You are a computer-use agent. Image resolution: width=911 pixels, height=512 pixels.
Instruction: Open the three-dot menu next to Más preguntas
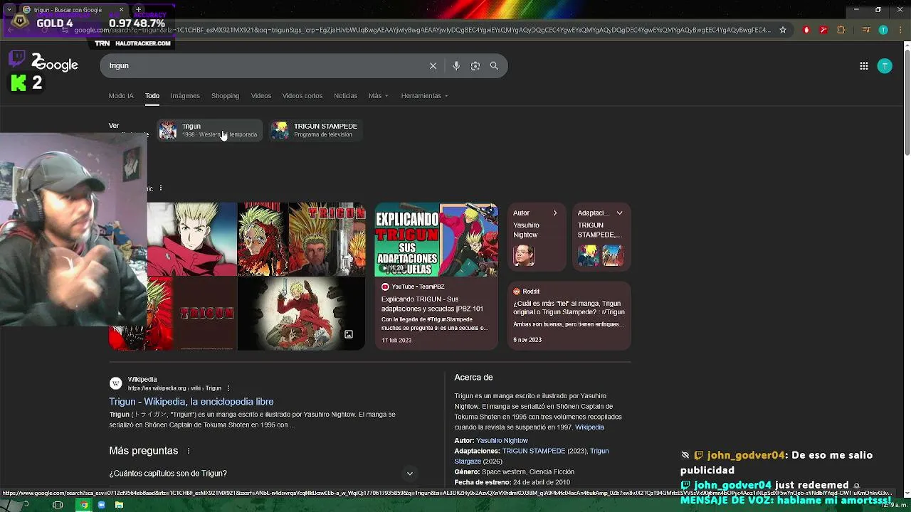pos(189,451)
